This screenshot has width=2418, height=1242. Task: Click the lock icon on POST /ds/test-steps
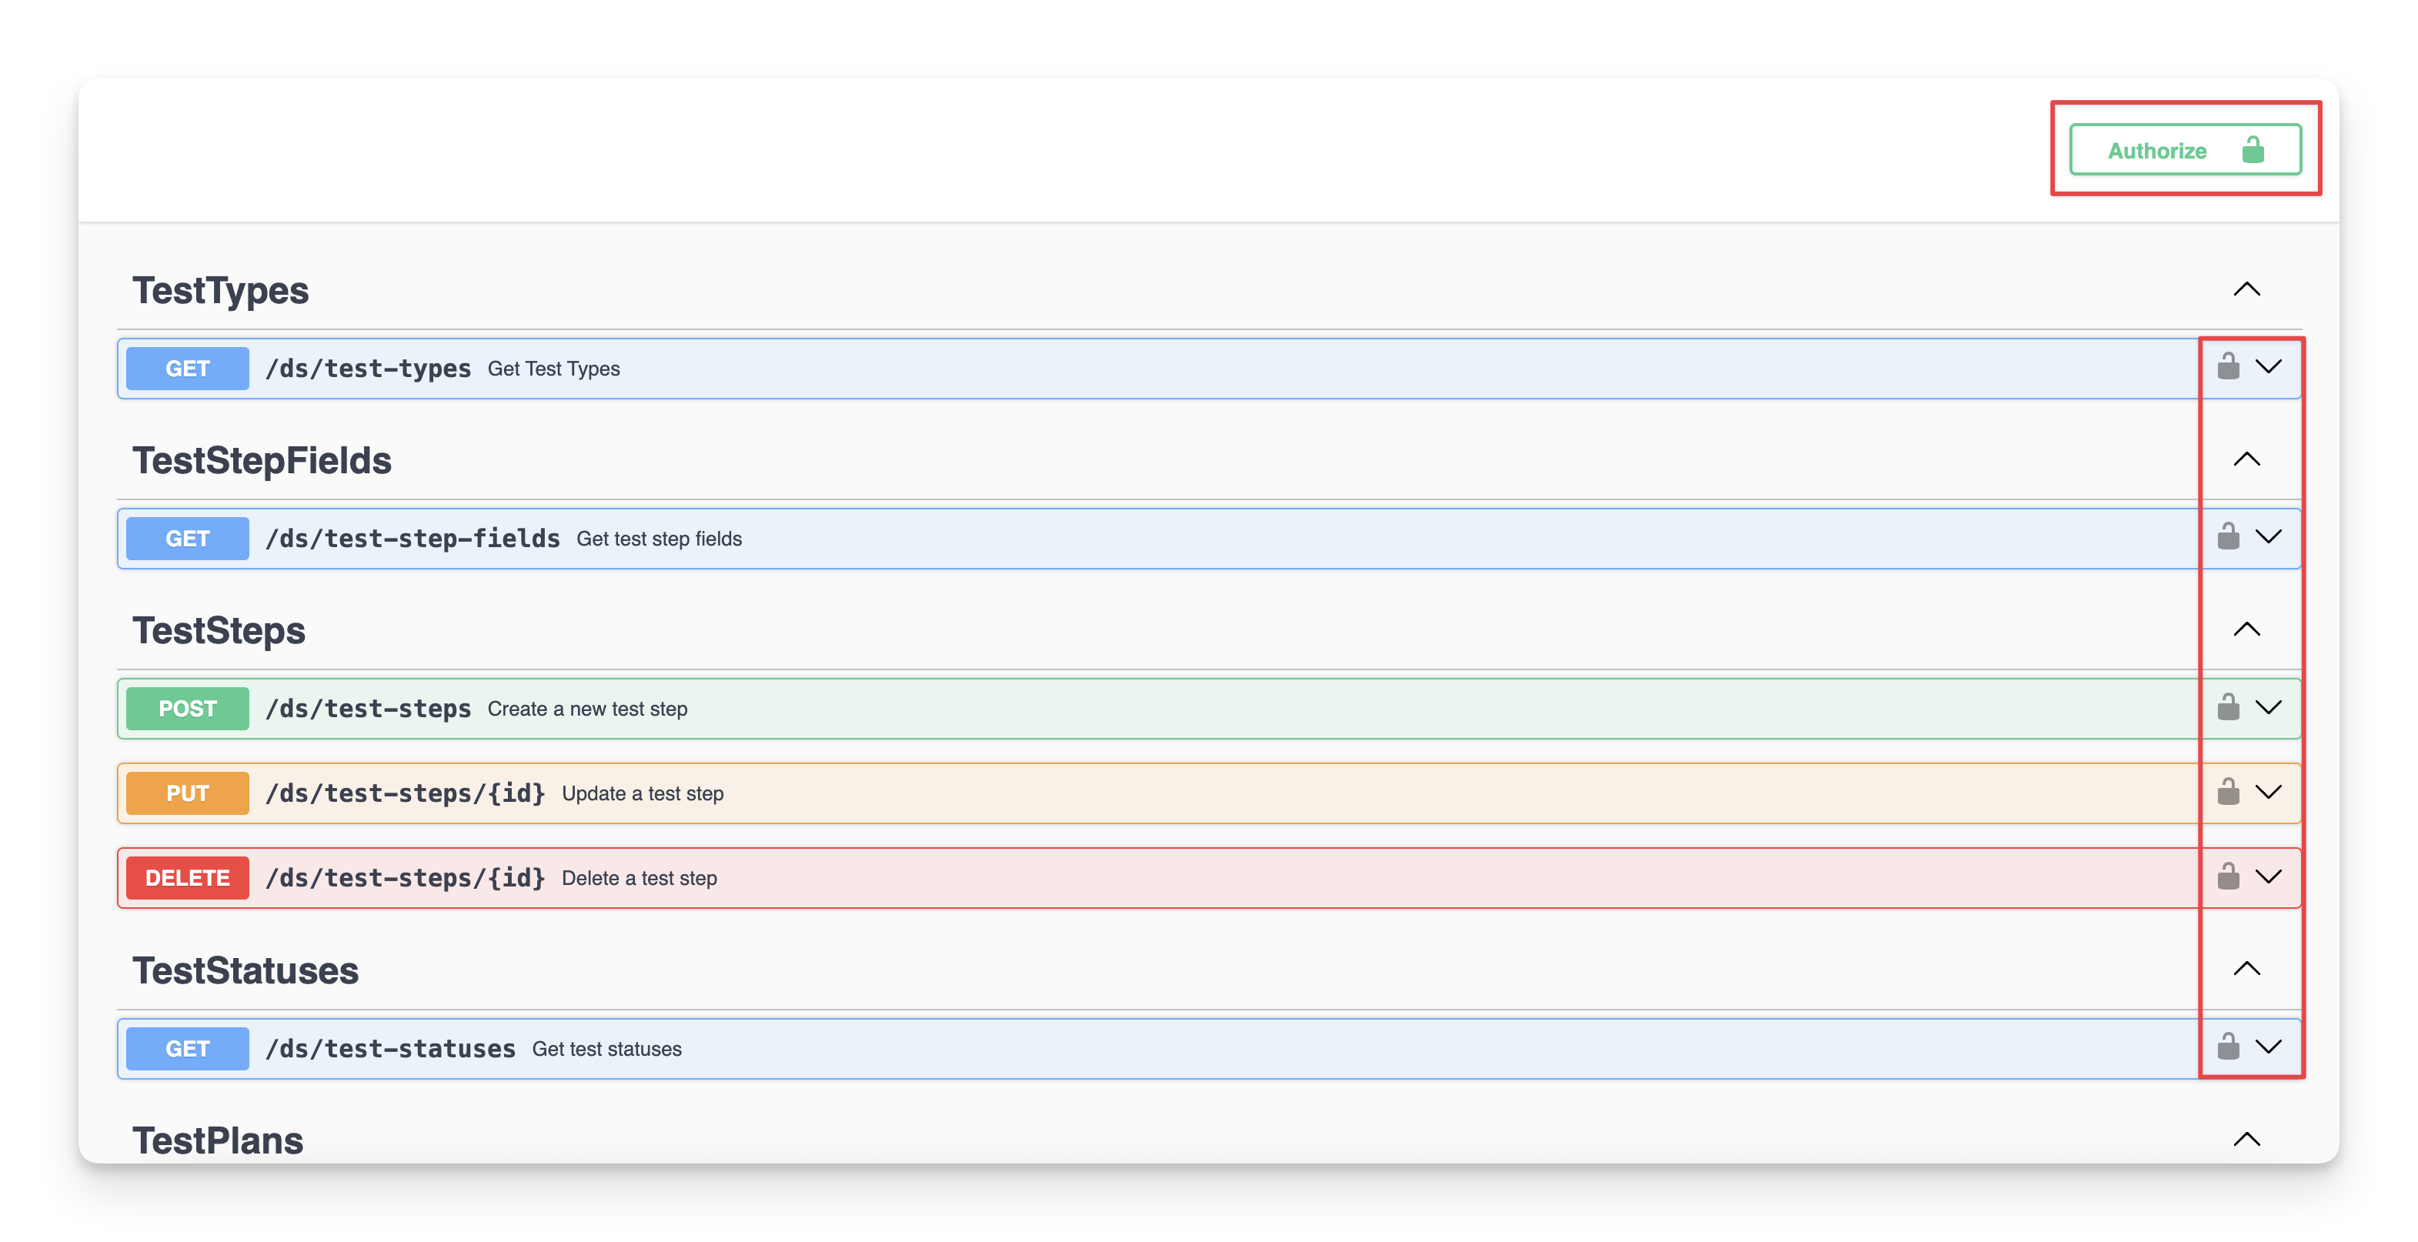(2227, 707)
